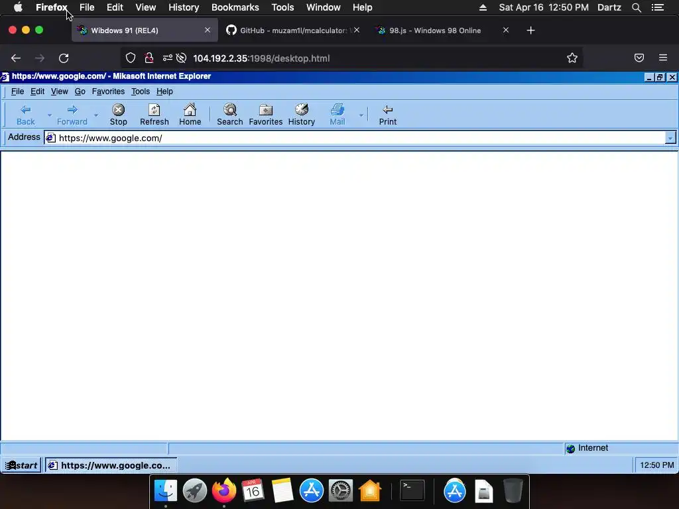679x509 pixels.
Task: Click the Refresh toolbar button
Action: pyautogui.click(x=154, y=115)
